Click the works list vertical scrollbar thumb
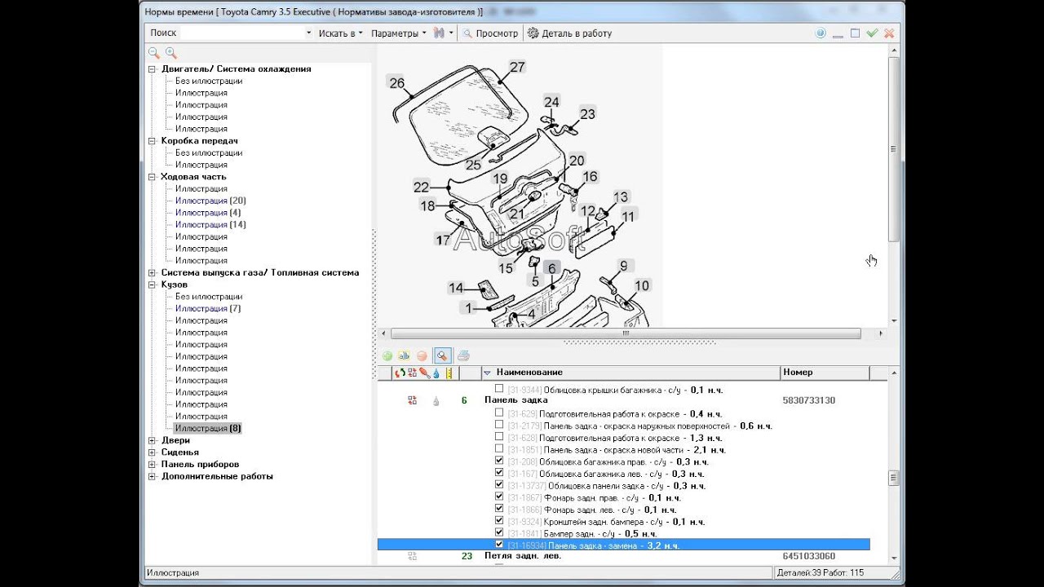Screen dimensions: 1044x587 (894, 478)
